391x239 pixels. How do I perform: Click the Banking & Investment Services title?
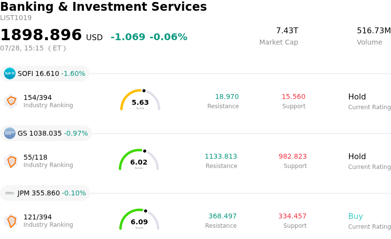pyautogui.click(x=104, y=6)
